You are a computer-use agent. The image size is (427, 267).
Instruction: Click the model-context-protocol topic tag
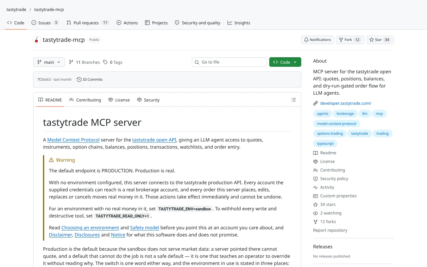pos(337,124)
